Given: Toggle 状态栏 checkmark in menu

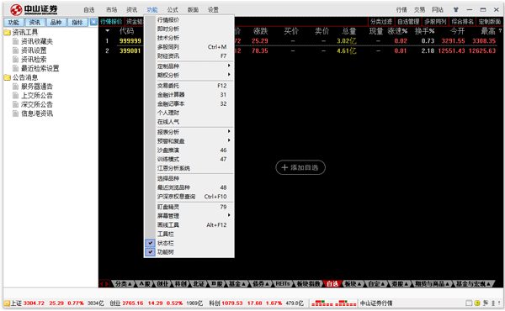Looking at the screenshot, I should click(150, 243).
